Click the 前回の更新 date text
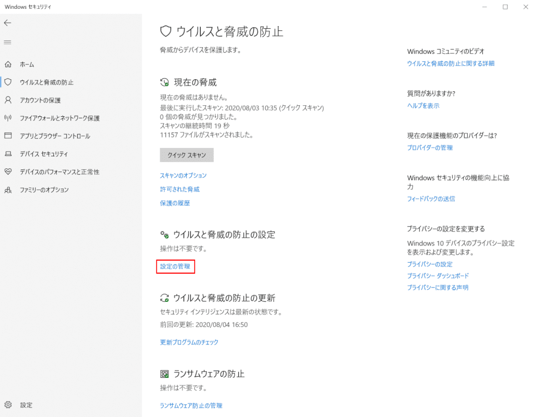The width and height of the screenshot is (533, 417). [204, 325]
